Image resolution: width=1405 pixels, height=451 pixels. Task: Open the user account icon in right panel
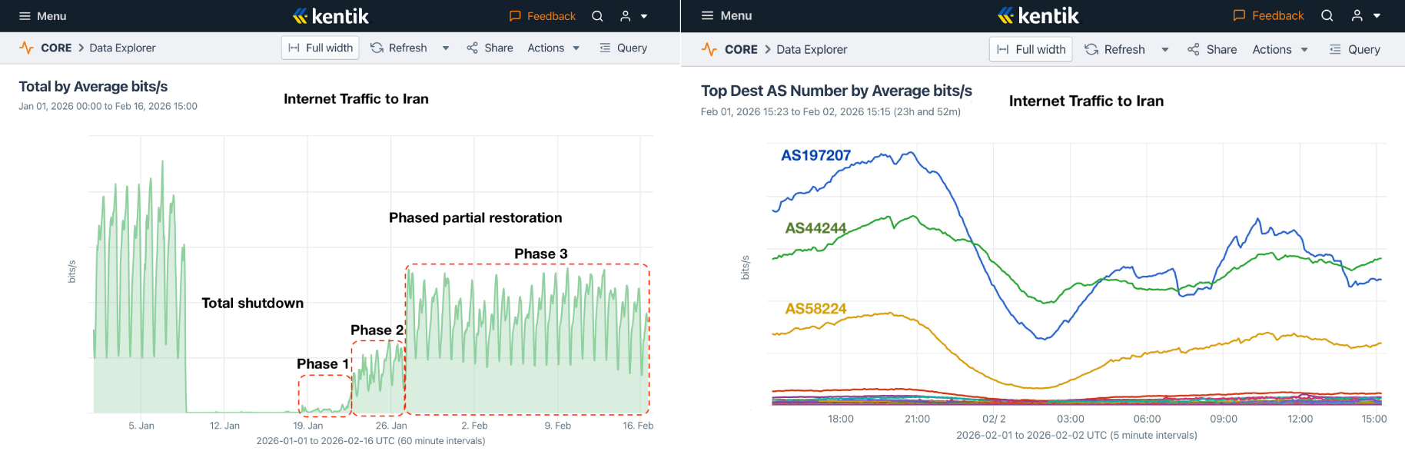pyautogui.click(x=1357, y=15)
